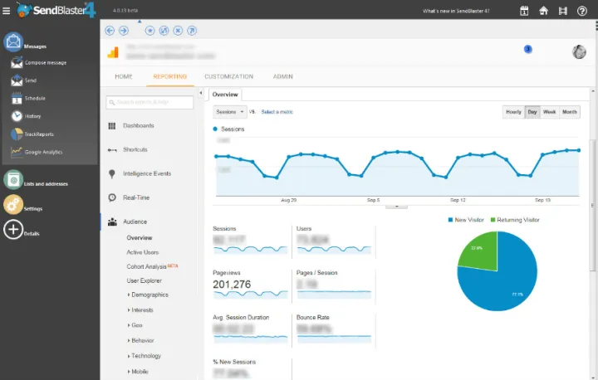Open the Settings gear section

[x=13, y=207]
